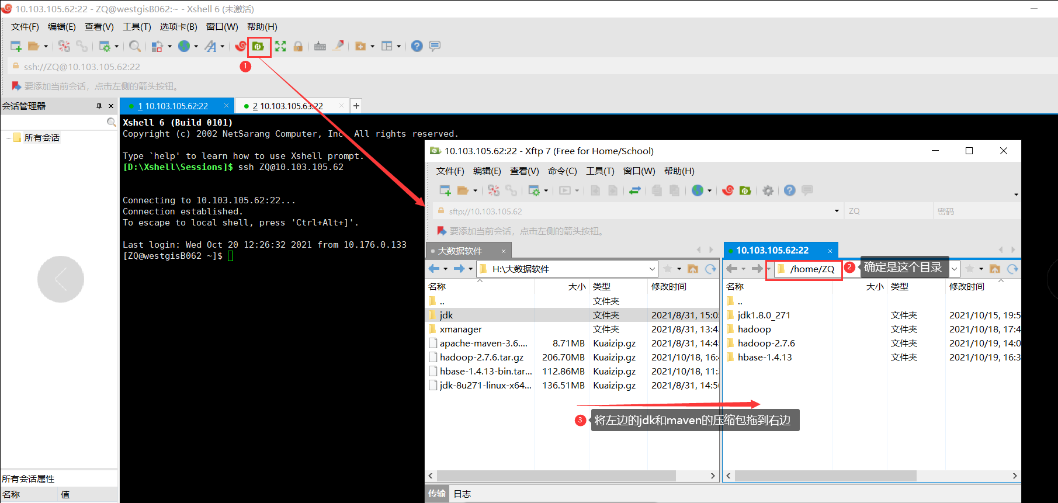Screen dimensions: 1058x503
Task: Select 所有会话 folder in session manager
Action: pos(41,137)
